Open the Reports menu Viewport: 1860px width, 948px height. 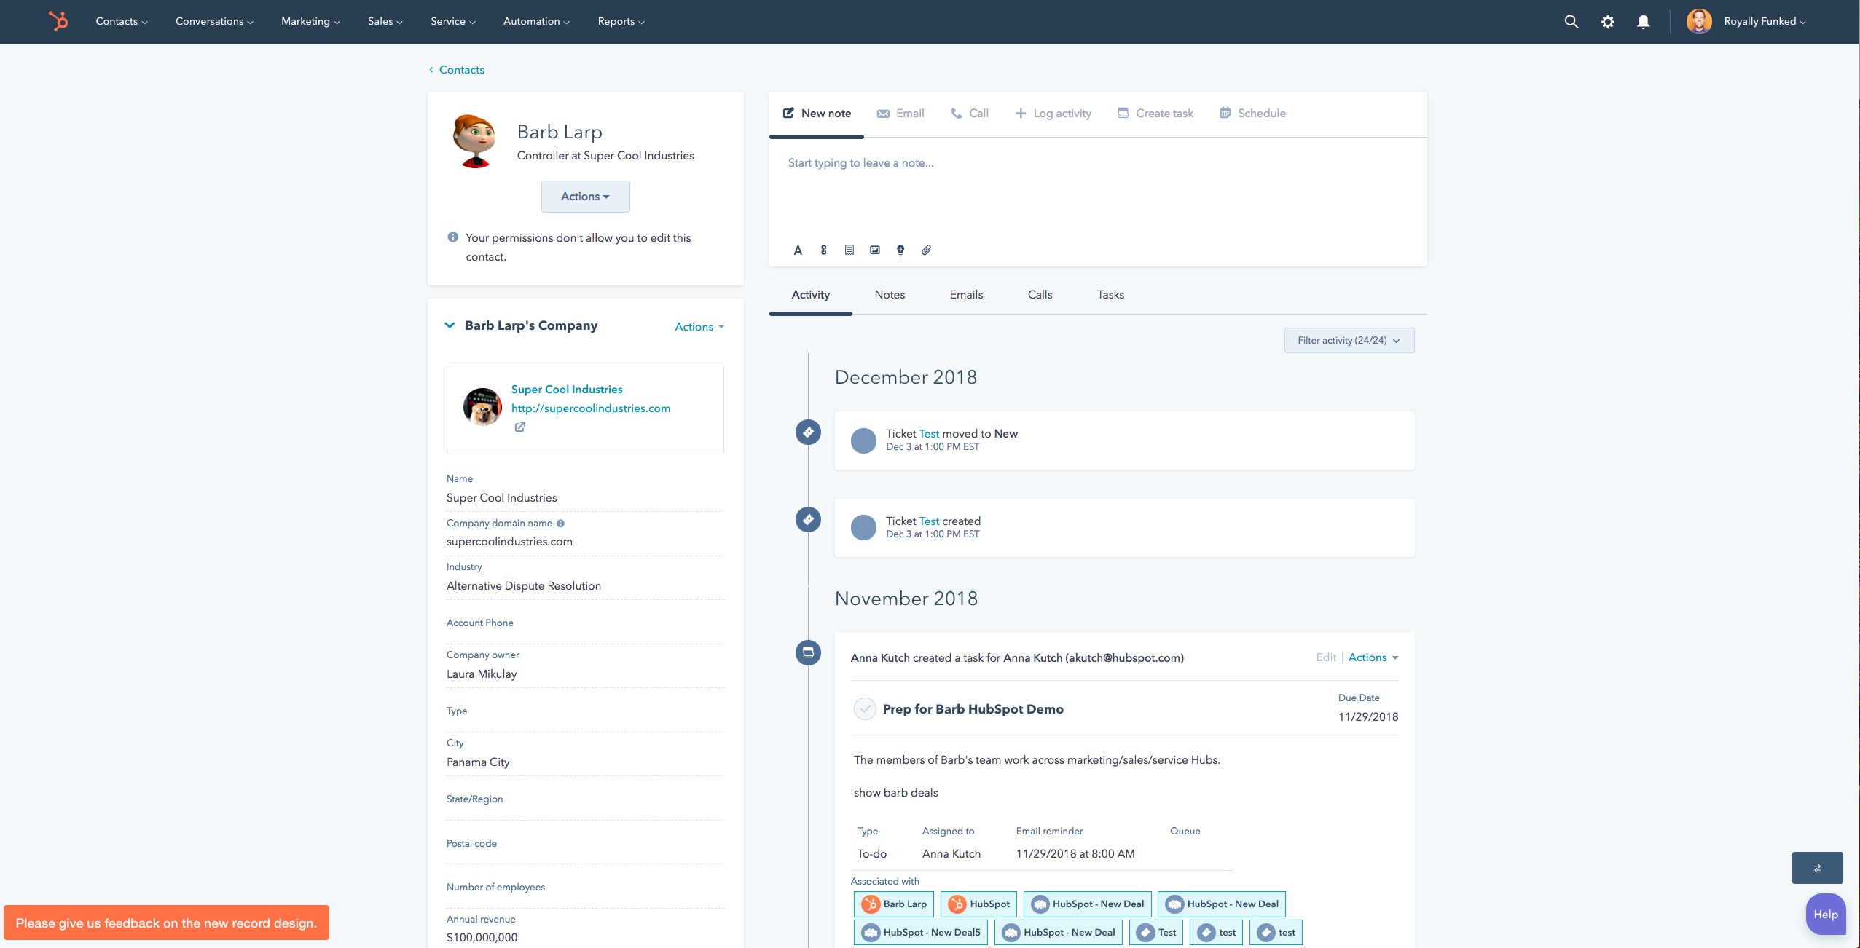click(621, 22)
